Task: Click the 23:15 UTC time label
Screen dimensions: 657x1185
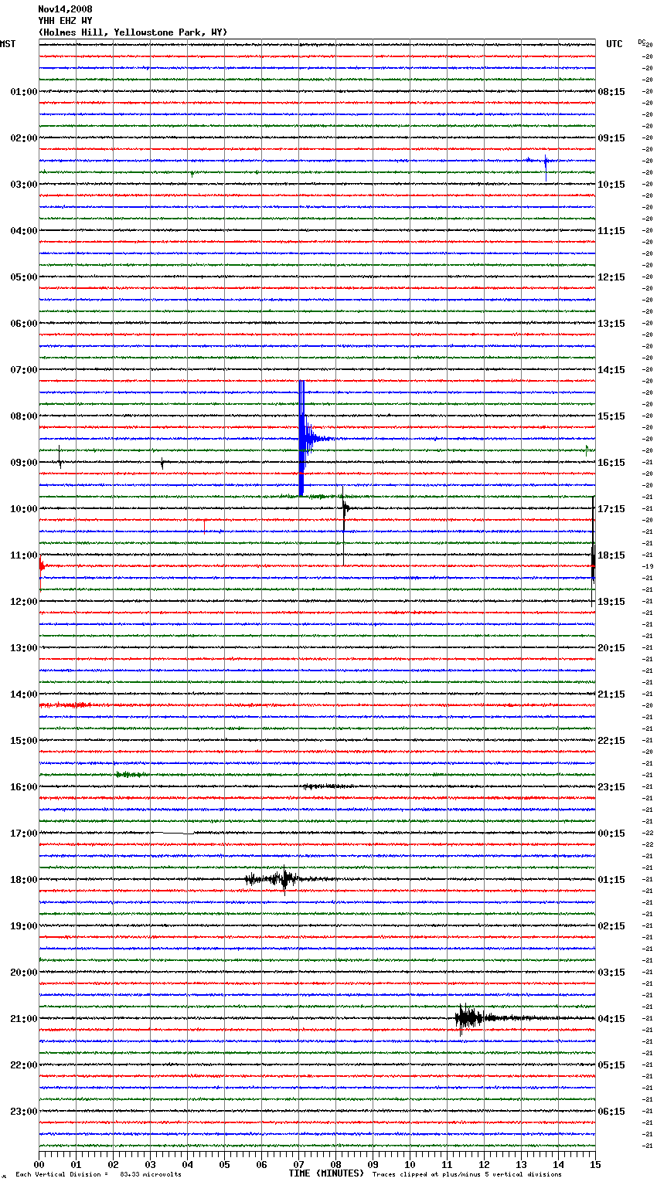Action: tap(611, 787)
